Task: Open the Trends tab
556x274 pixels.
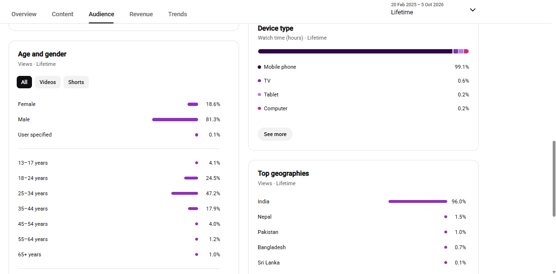Action: (x=177, y=14)
